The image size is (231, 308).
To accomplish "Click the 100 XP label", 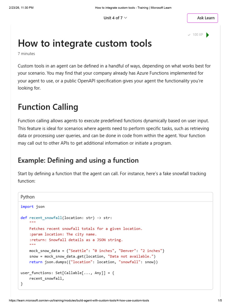I will coord(198,35).
